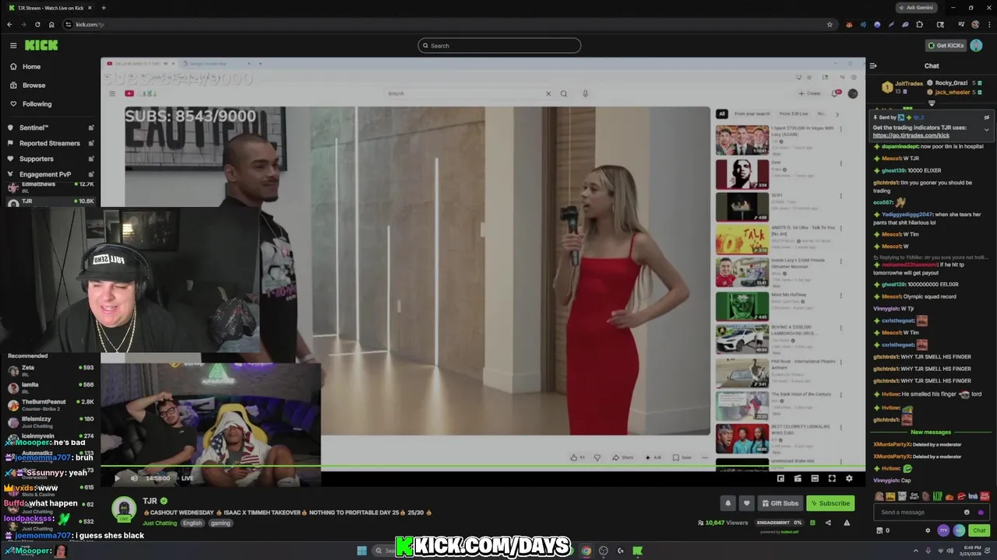Click the green icon beside Engagement 0%
The image size is (997, 560).
tap(812, 523)
